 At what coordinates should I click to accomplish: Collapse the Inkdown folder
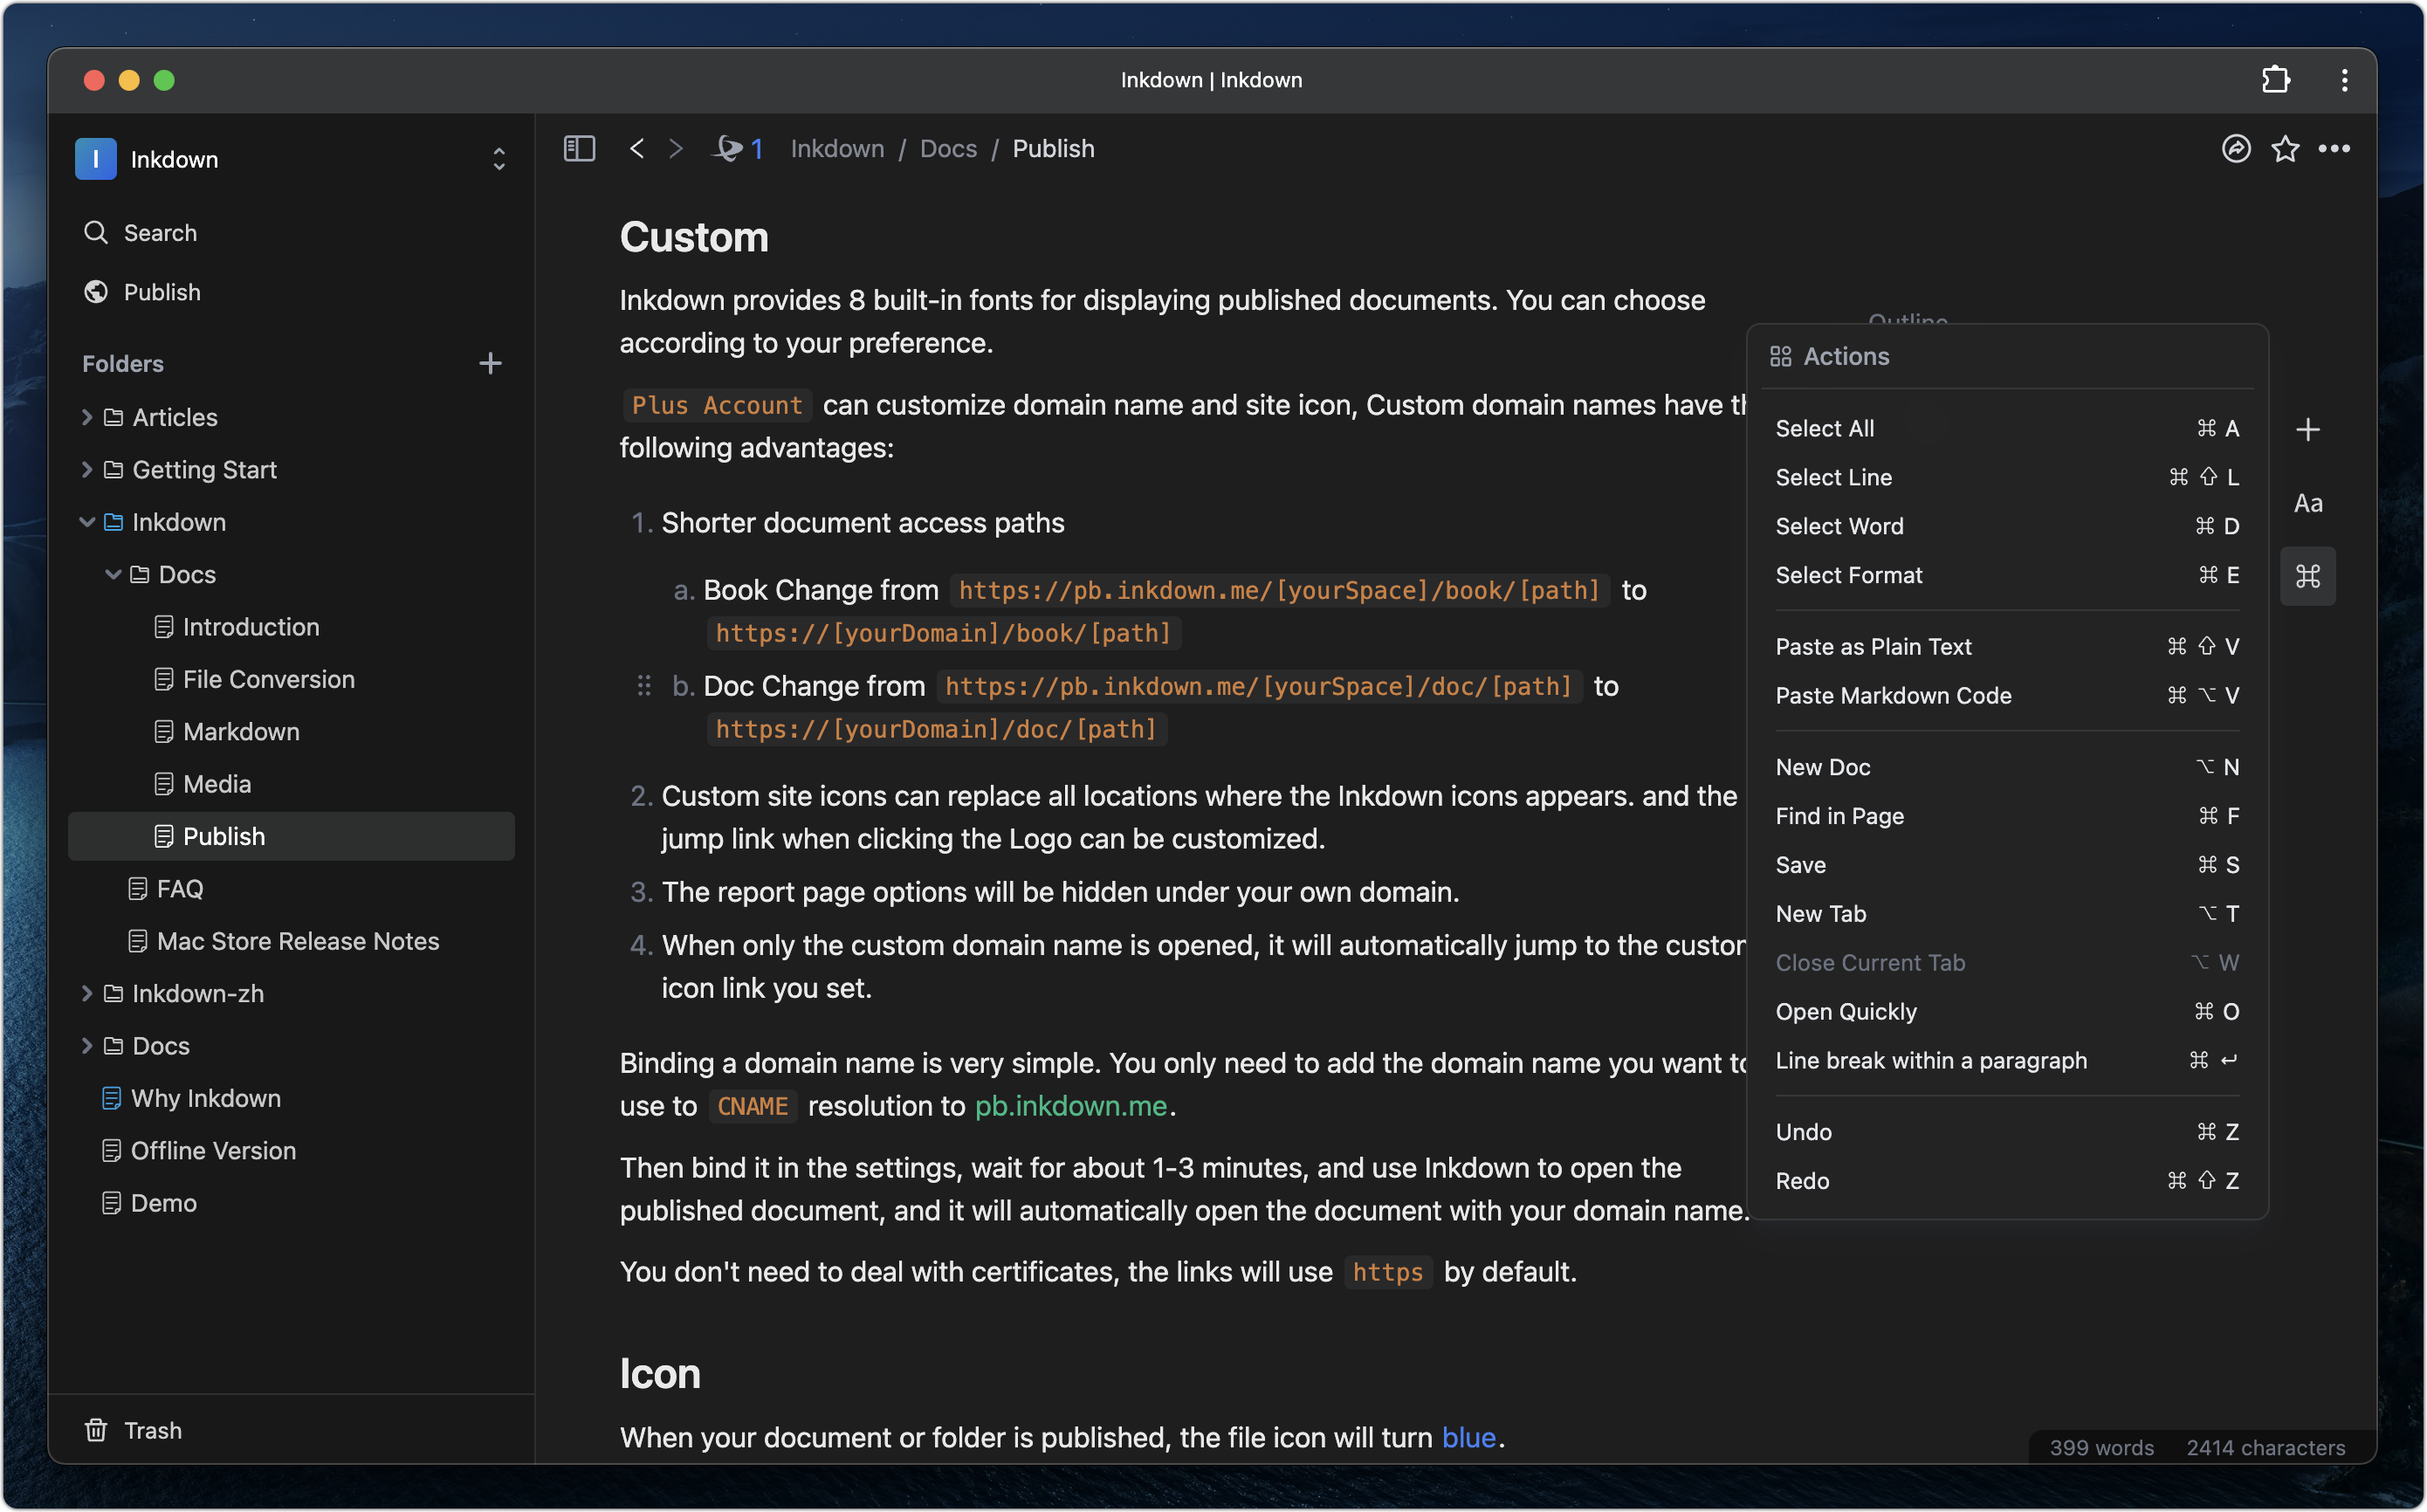(x=87, y=522)
